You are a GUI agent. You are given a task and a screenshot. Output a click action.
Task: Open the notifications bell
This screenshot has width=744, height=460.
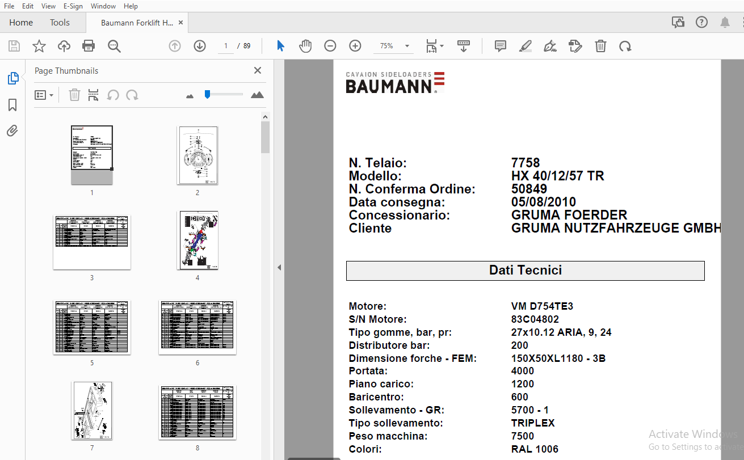[x=725, y=22]
